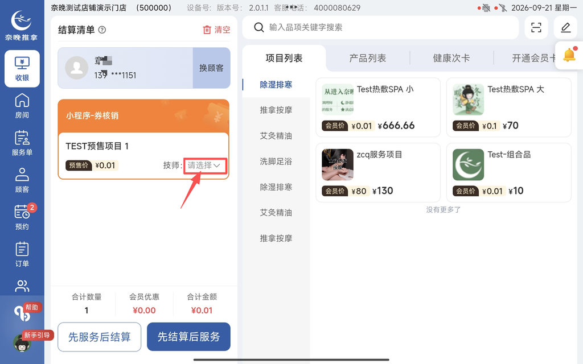Click the ¥666.66 price
Image resolution: width=583 pixels, height=364 pixels.
396,126
